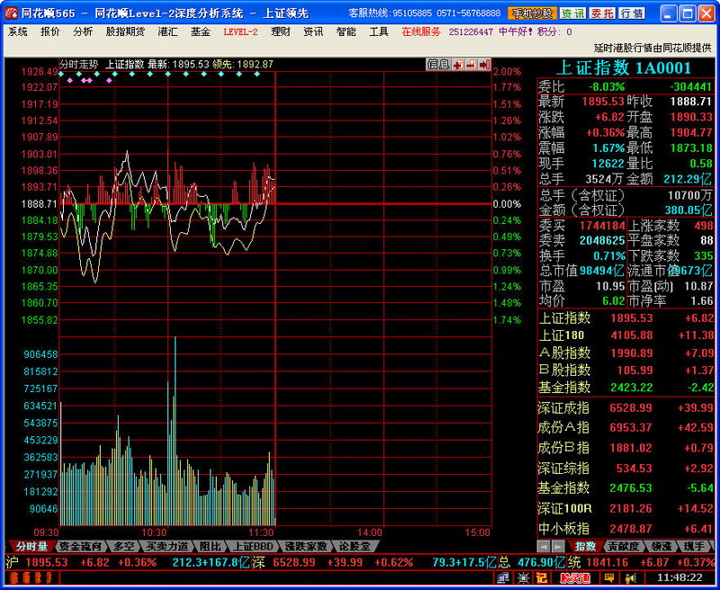The image size is (720, 590).
Task: Switch to the 上证BBD tab
Action: click(254, 547)
